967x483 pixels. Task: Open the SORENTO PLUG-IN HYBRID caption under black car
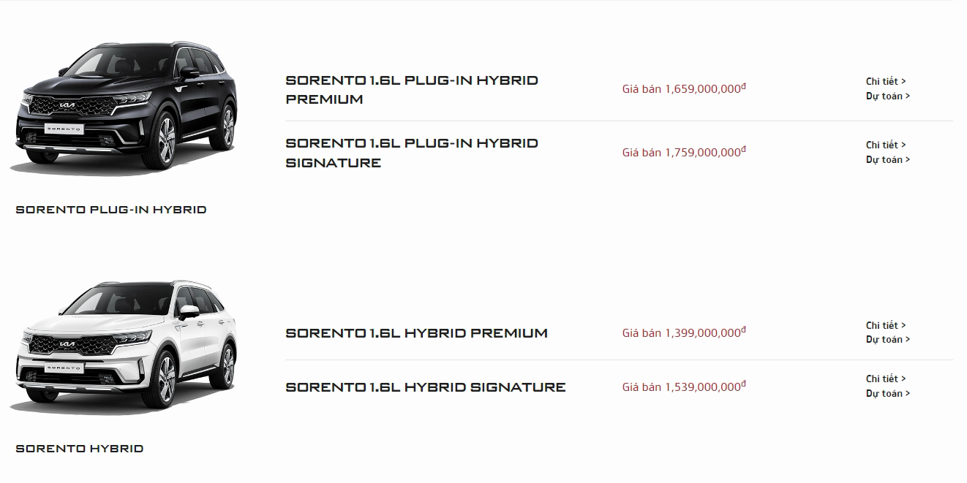111,210
